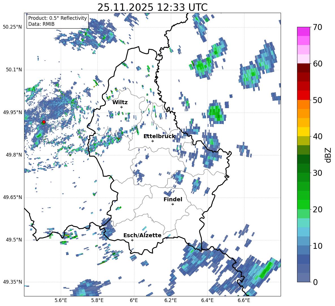Screen dimensions: 335x306
Task: Click the colorbar tick label 0
Action: click(x=315, y=282)
